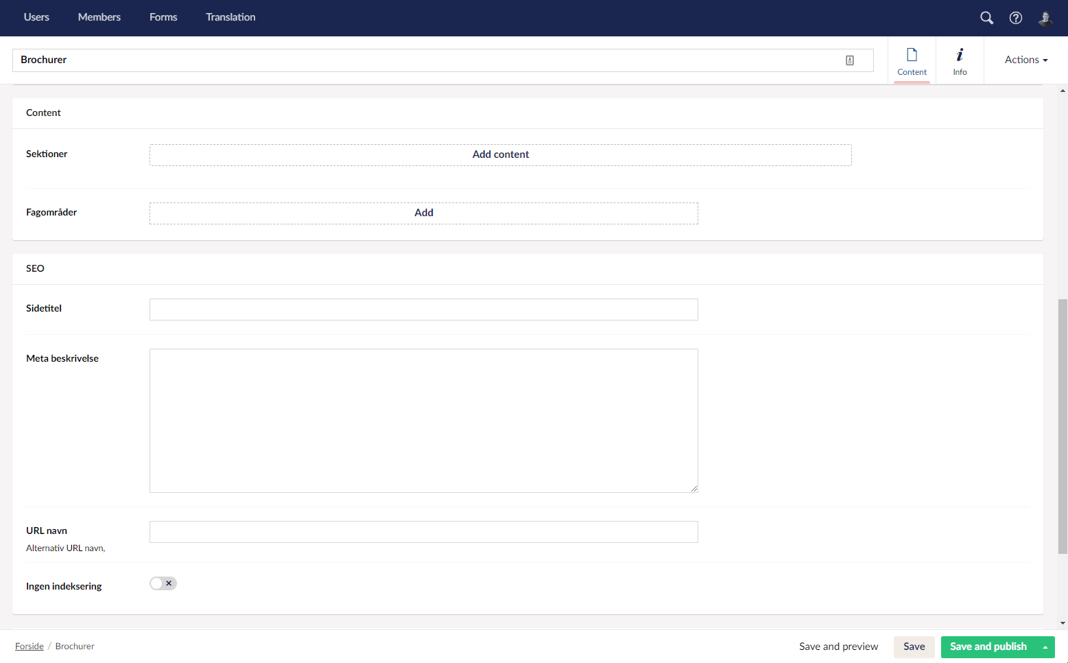The height and width of the screenshot is (663, 1068).
Task: Open the help question-mark icon
Action: point(1016,18)
